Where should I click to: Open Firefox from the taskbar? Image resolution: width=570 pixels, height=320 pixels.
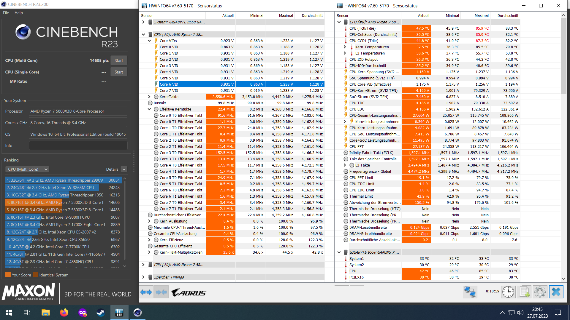(64, 313)
